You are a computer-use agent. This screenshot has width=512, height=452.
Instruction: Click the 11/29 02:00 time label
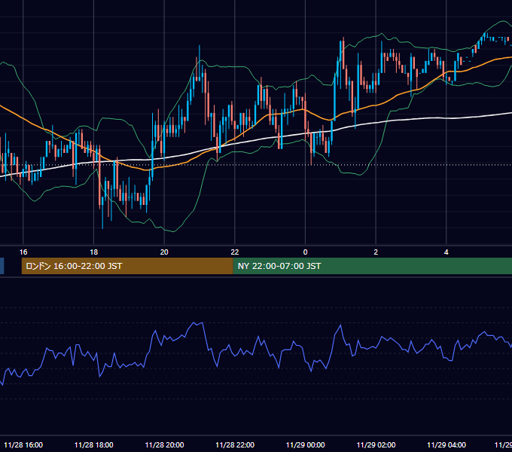376,444
